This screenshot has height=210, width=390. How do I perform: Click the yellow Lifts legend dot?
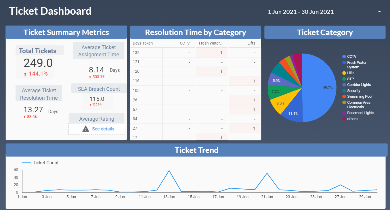(344, 73)
